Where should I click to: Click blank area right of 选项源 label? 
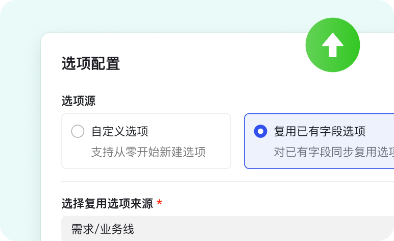pyautogui.click(x=204, y=101)
